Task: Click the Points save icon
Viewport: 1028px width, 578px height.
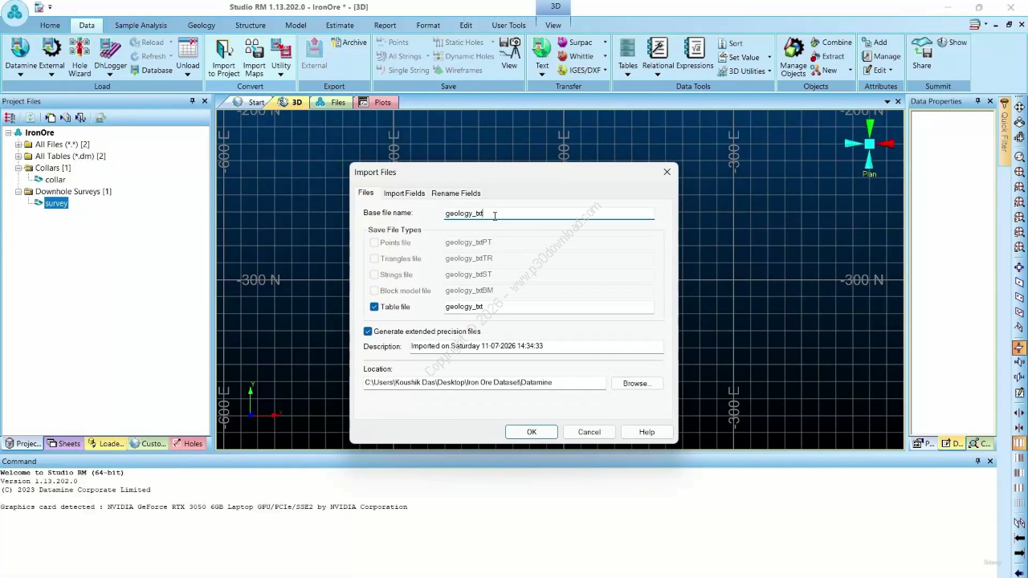Action: point(392,43)
